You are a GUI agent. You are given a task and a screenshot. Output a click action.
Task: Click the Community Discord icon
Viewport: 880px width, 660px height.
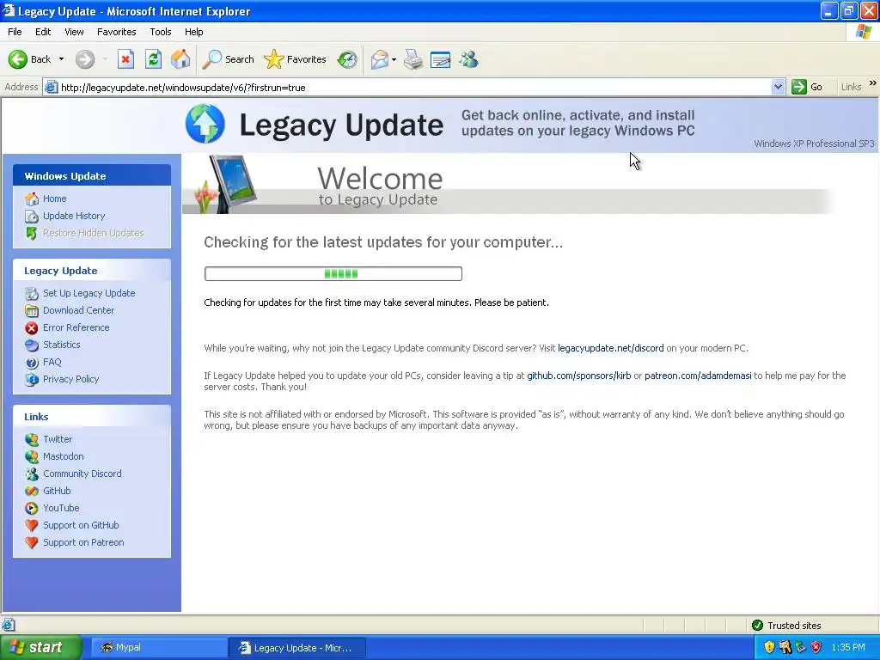coord(32,474)
